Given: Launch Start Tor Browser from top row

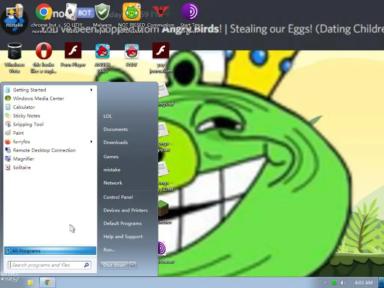Looking at the screenshot, I should pos(190,18).
